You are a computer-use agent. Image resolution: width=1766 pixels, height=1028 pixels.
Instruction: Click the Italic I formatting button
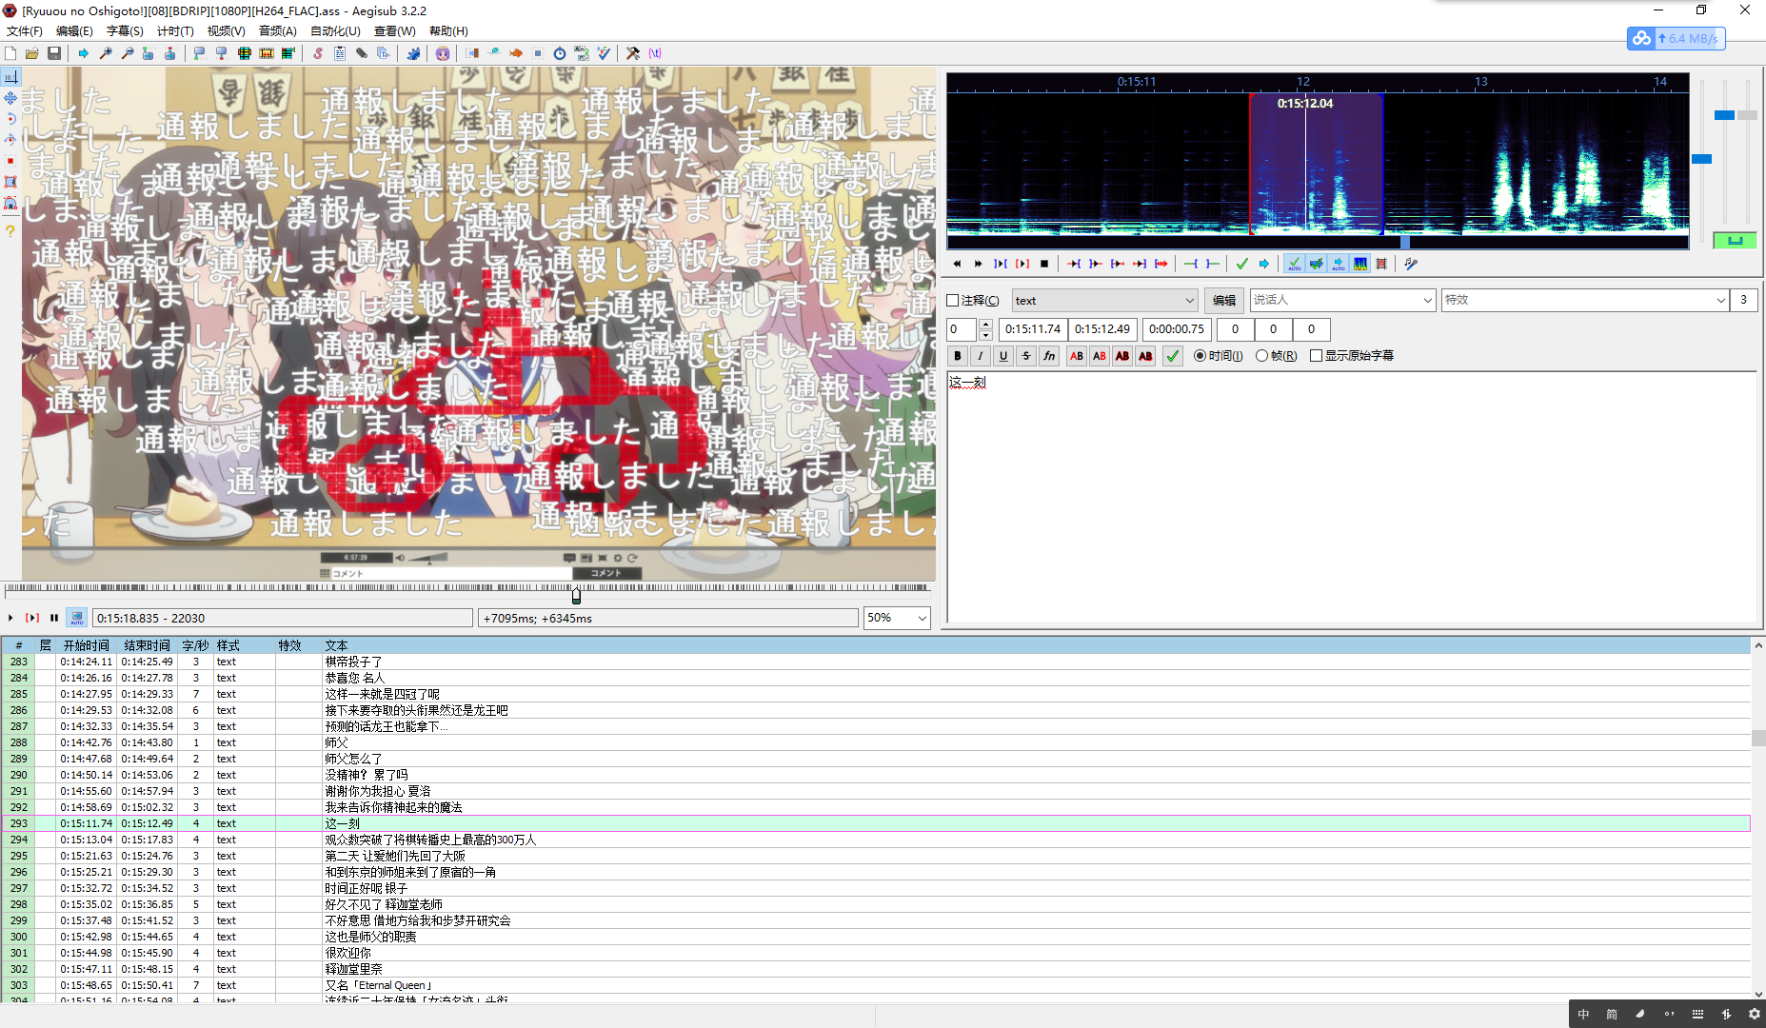(981, 356)
